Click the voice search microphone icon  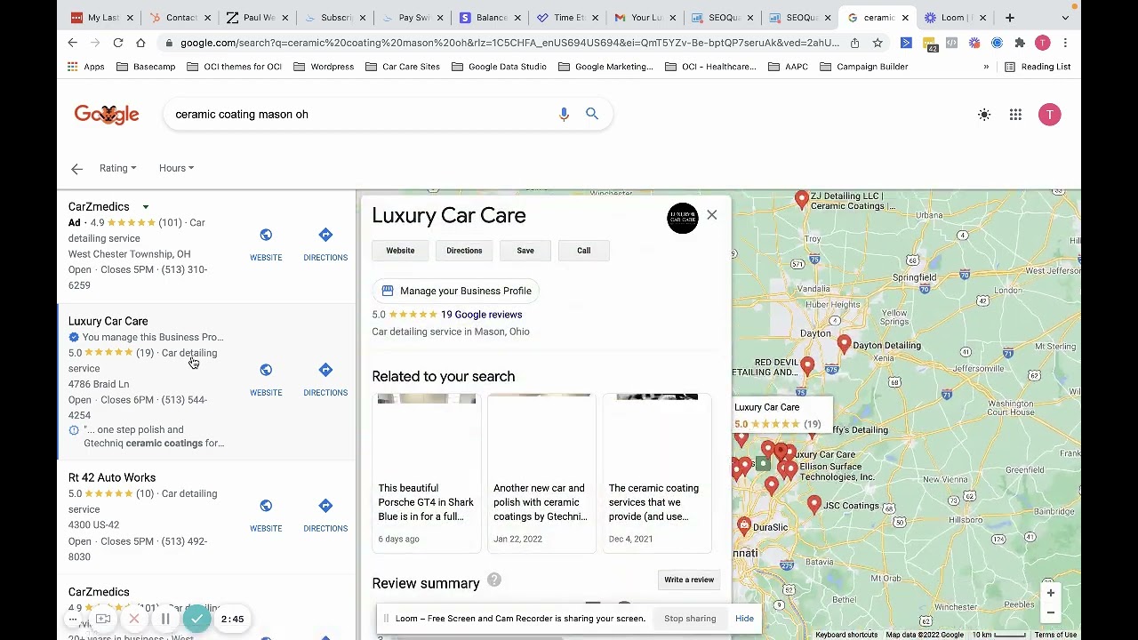pos(564,114)
